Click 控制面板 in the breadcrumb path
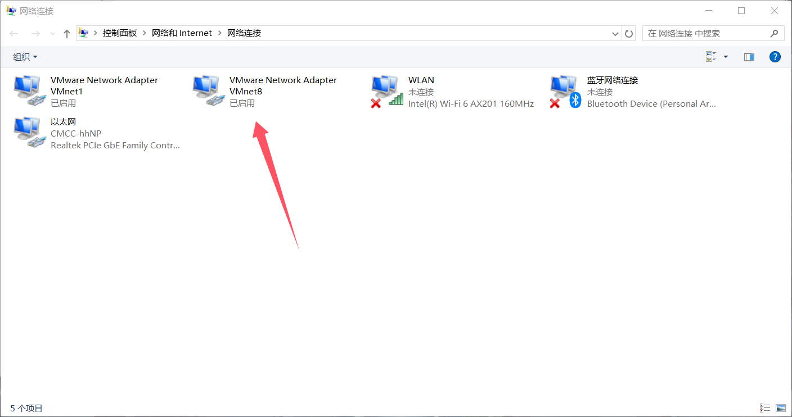 click(x=119, y=33)
